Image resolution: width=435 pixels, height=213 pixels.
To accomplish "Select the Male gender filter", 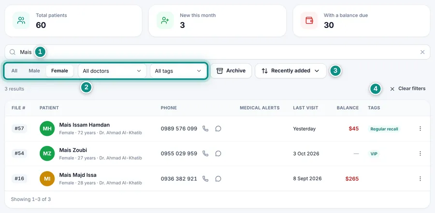I will [34, 71].
